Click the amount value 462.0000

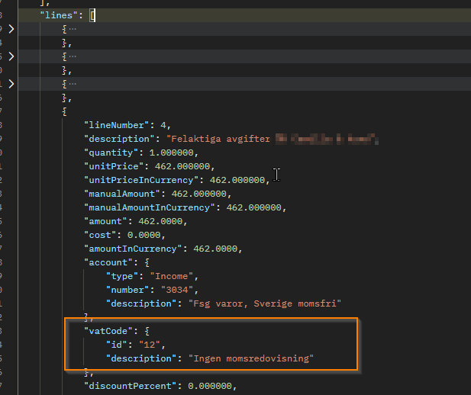160,221
